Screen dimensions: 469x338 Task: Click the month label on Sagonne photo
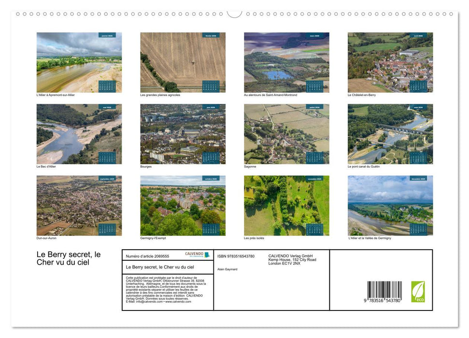point(314,107)
